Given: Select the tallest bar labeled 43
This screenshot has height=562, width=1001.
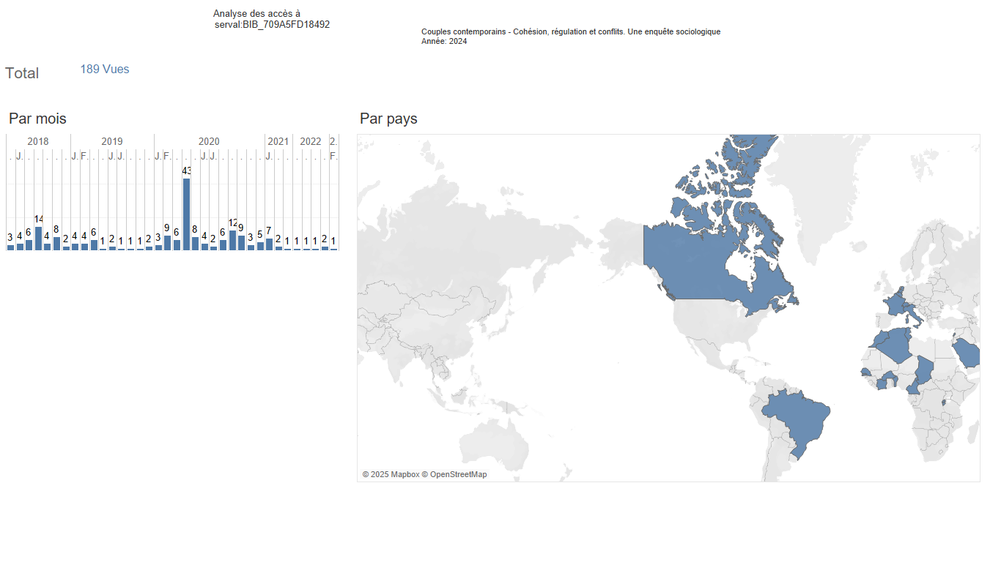Looking at the screenshot, I should (x=186, y=214).
